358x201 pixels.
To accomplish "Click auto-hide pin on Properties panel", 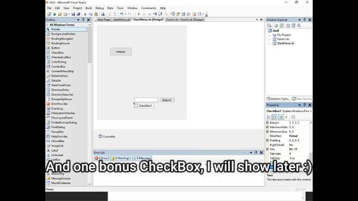I will (304, 105).
